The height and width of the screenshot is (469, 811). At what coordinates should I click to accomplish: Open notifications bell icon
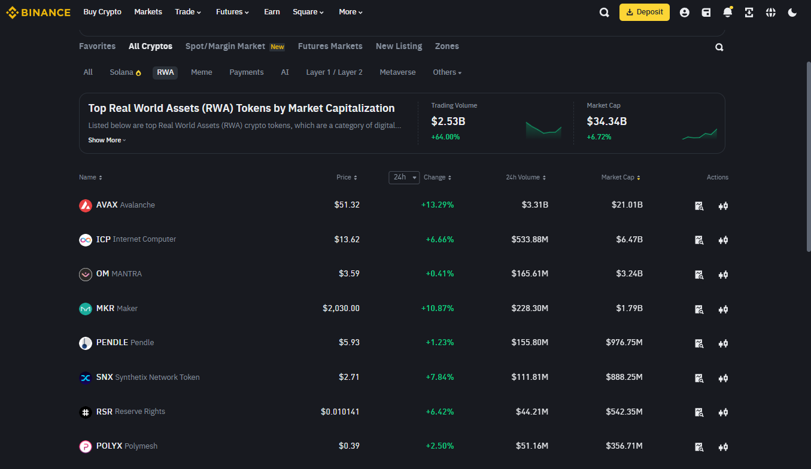[x=728, y=13]
